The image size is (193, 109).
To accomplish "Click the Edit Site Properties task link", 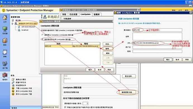I will coord(21,79).
